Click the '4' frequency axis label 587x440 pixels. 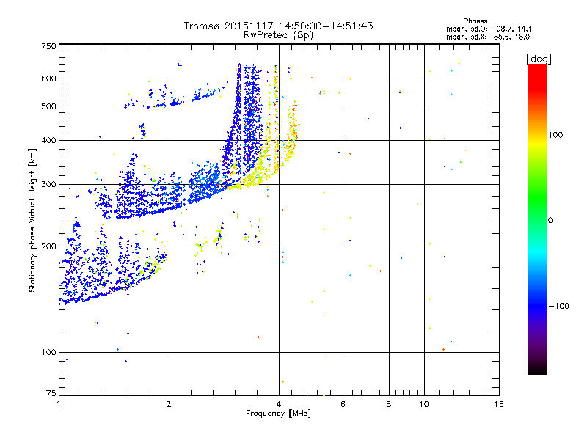[x=279, y=404]
